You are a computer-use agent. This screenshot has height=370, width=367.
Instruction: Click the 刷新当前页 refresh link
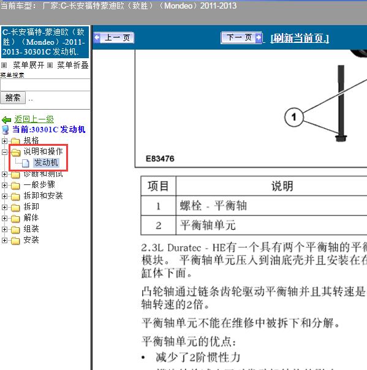[300, 38]
